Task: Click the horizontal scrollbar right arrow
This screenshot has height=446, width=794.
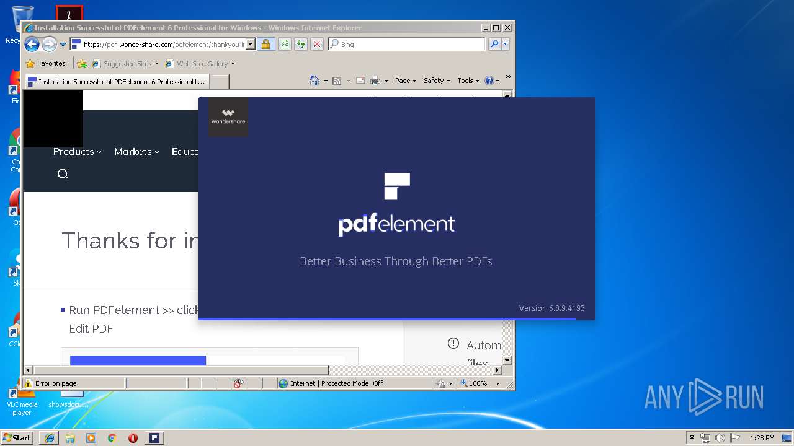Action: click(497, 370)
